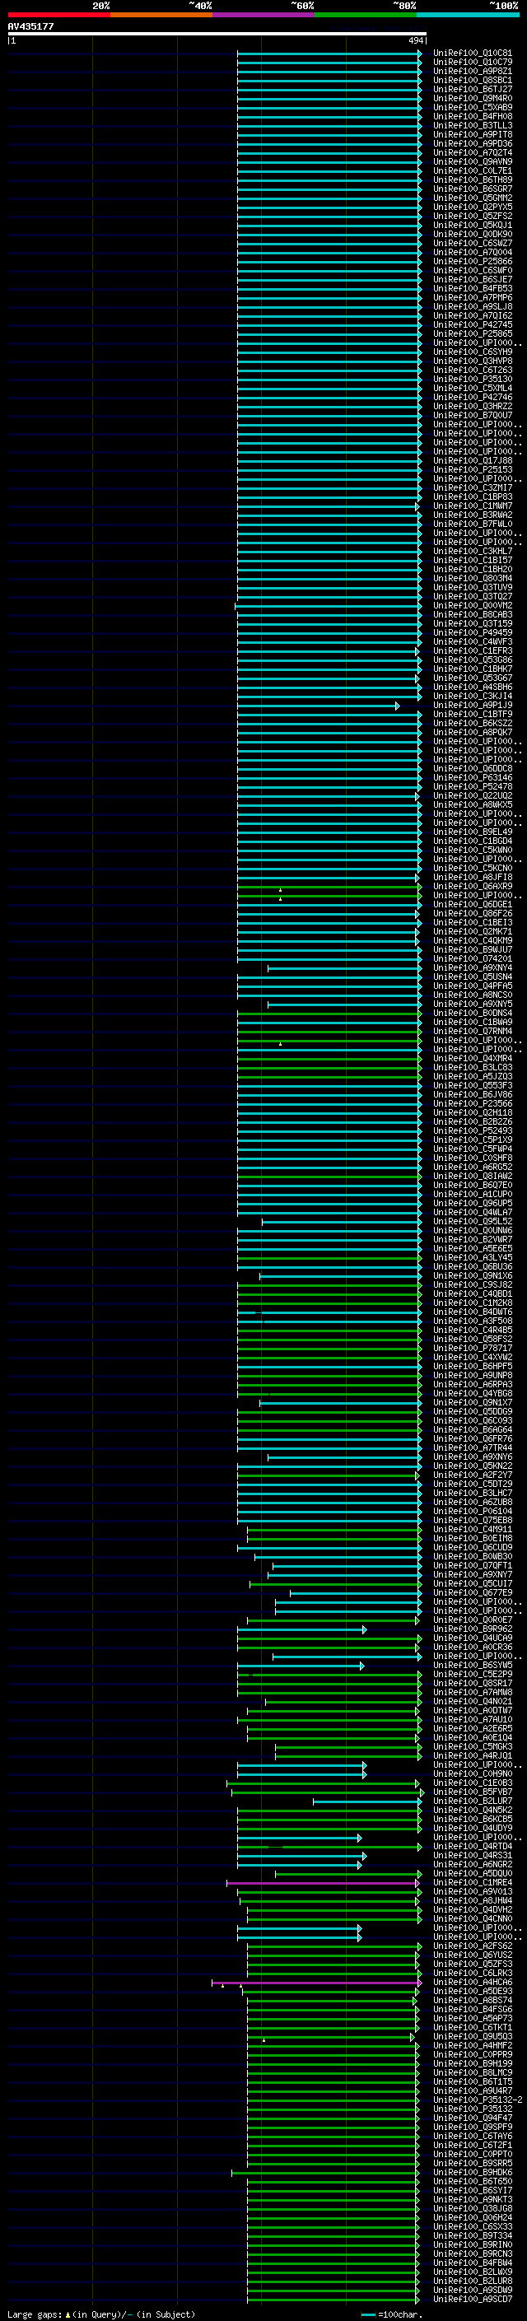Click the orange ~40% identity legend segment

[161, 15]
